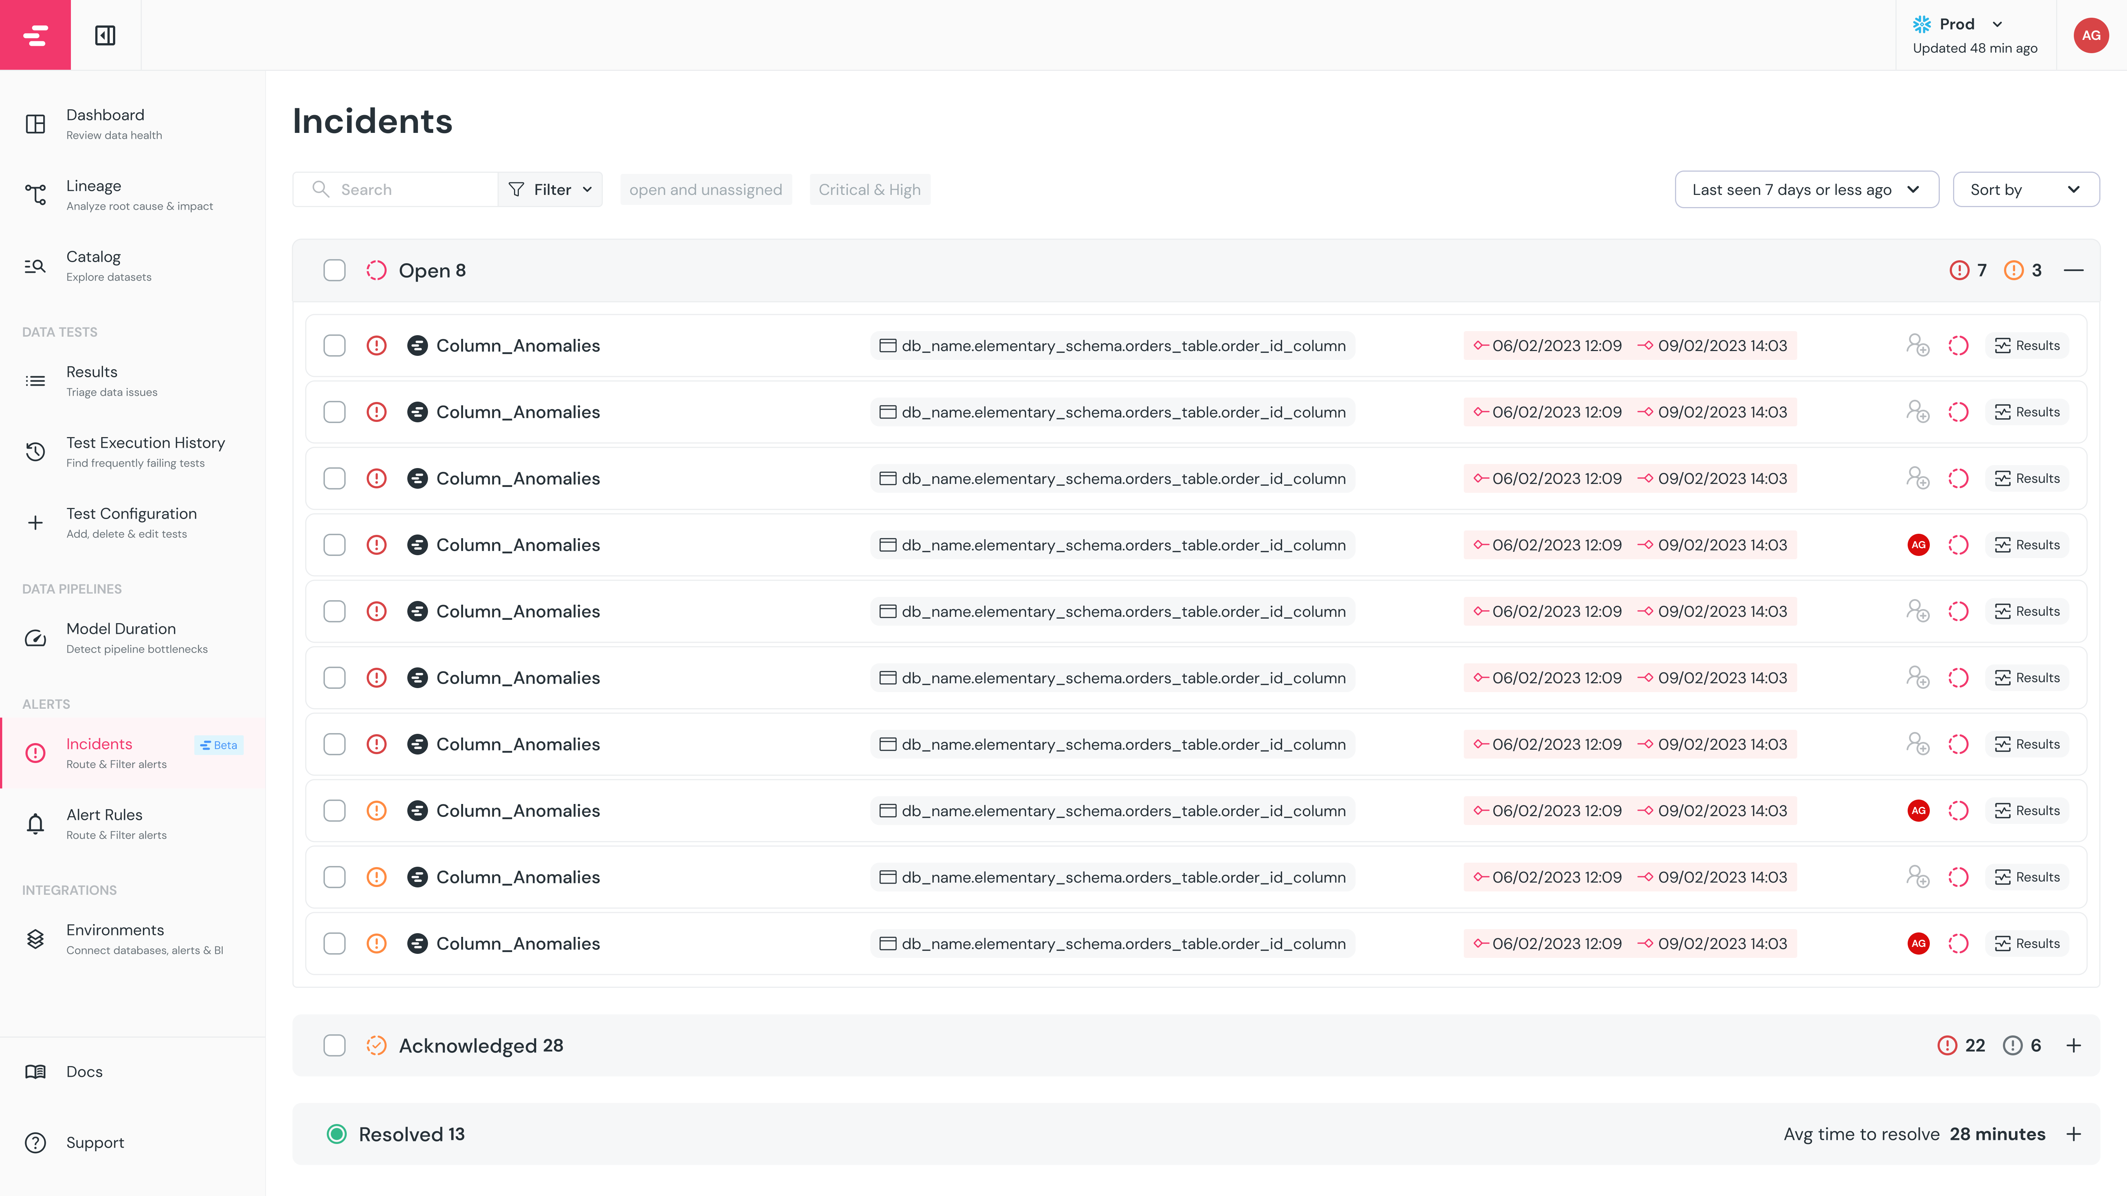Select Incidents in the sidebar

click(133, 753)
